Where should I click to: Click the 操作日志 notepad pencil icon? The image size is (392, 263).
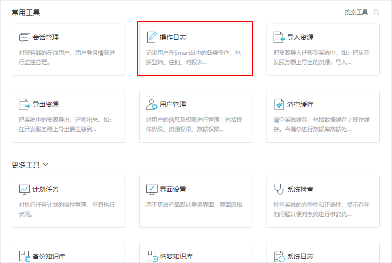[x=152, y=37]
